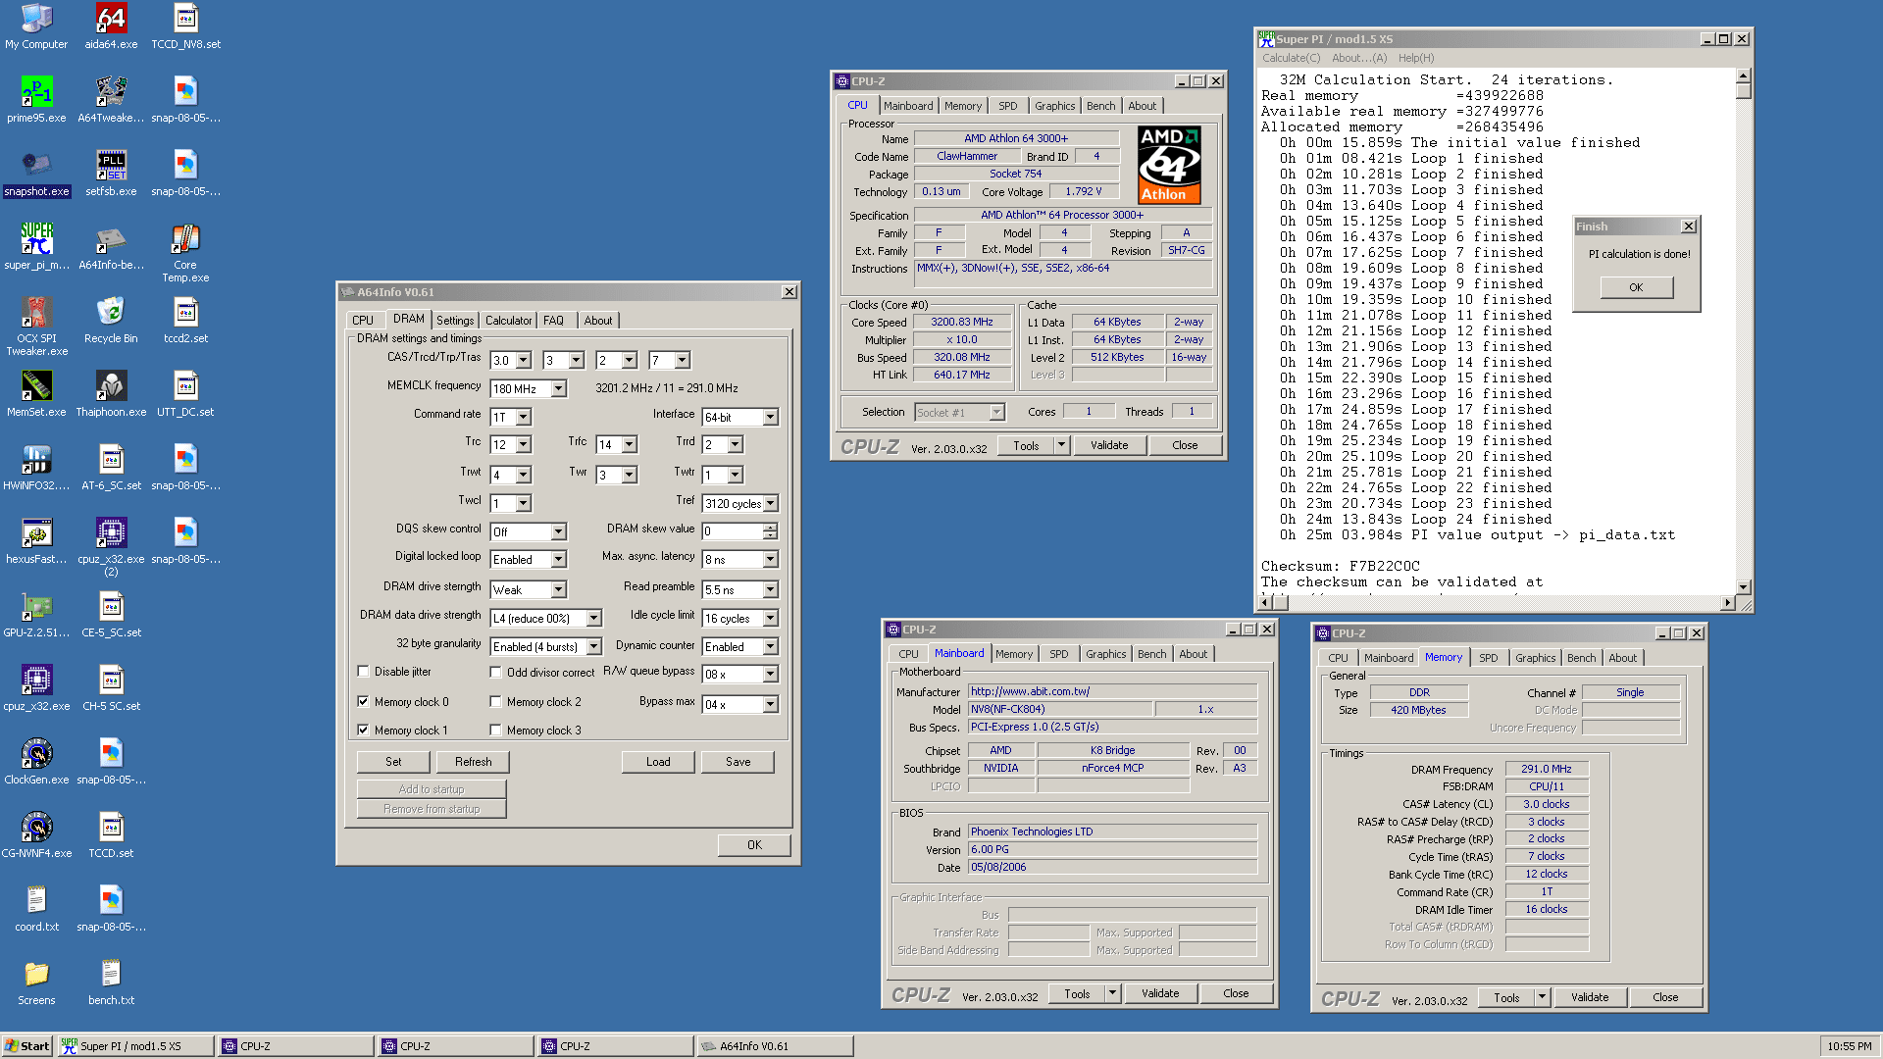Open the Bypass max dropdown
1883x1059 pixels.
coord(771,705)
